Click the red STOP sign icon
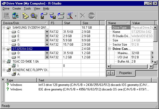 coord(91,15)
